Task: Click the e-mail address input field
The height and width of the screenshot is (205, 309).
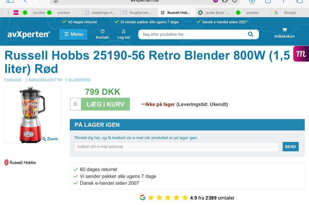Action: (176, 147)
